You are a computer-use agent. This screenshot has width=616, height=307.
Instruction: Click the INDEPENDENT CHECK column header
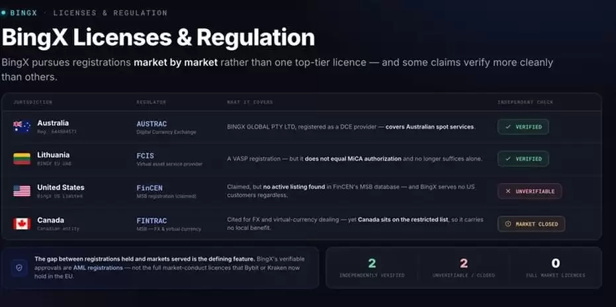click(525, 102)
